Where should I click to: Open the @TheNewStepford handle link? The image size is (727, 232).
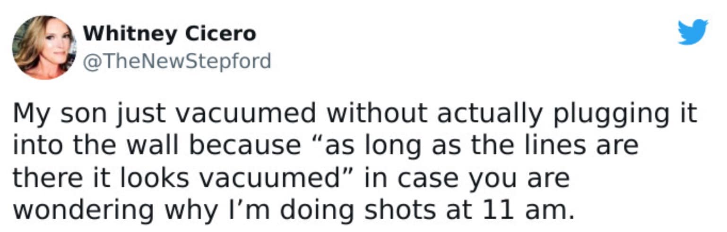pyautogui.click(x=177, y=61)
